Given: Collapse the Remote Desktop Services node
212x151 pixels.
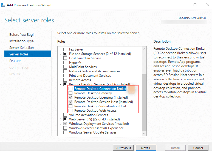Looking at the screenshot, I should pos(61,84).
